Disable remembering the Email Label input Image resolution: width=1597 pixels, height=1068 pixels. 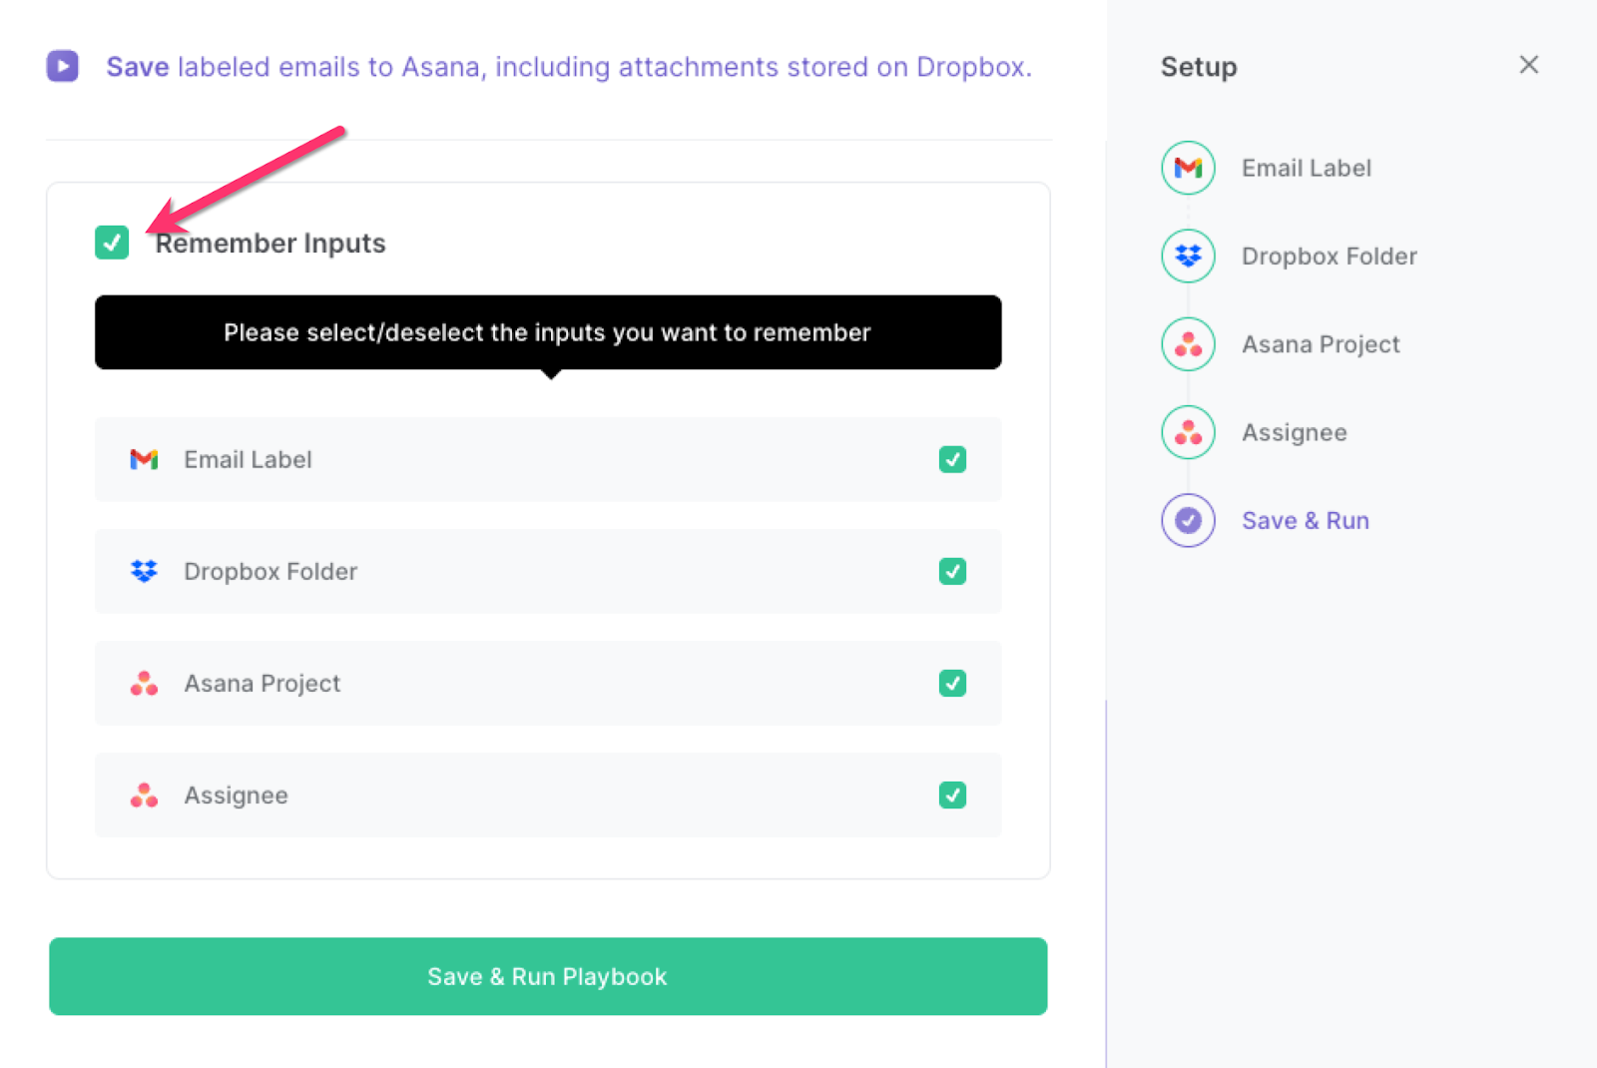(x=952, y=459)
